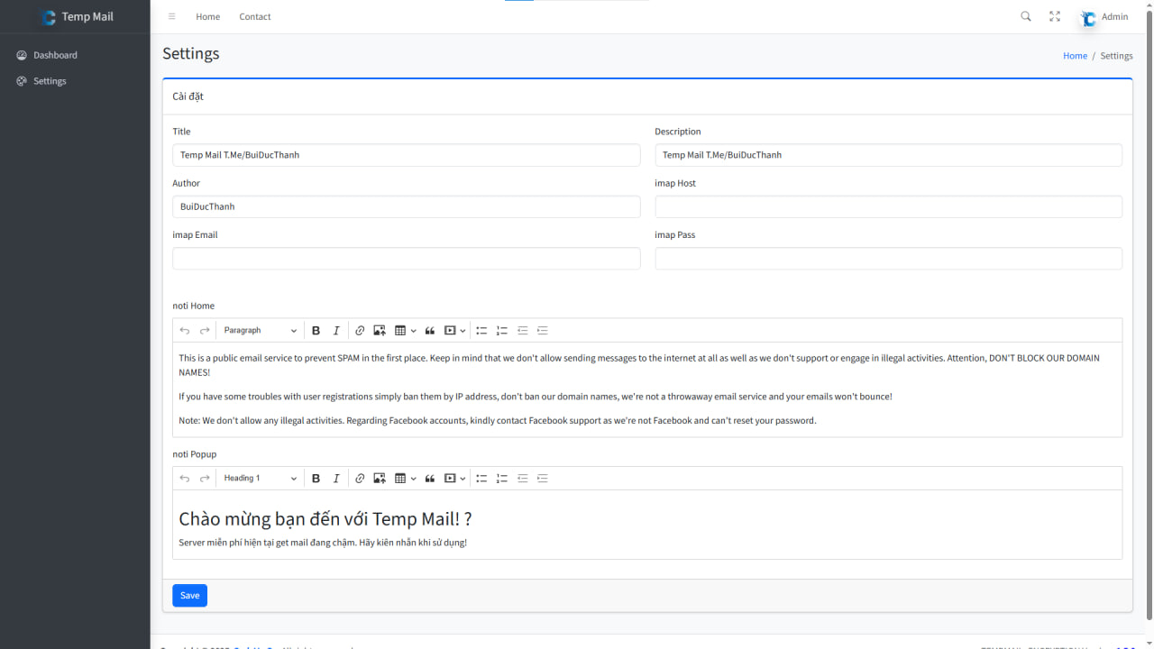
Task: Click Bold in the noti Home editor
Action: click(316, 331)
